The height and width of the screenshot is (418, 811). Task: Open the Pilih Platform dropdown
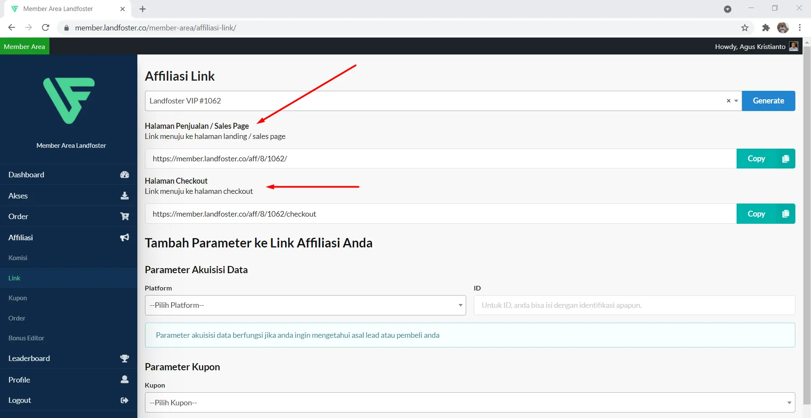click(x=305, y=305)
